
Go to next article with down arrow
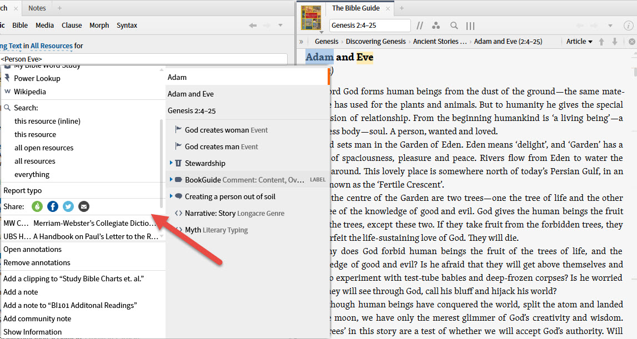(x=615, y=42)
